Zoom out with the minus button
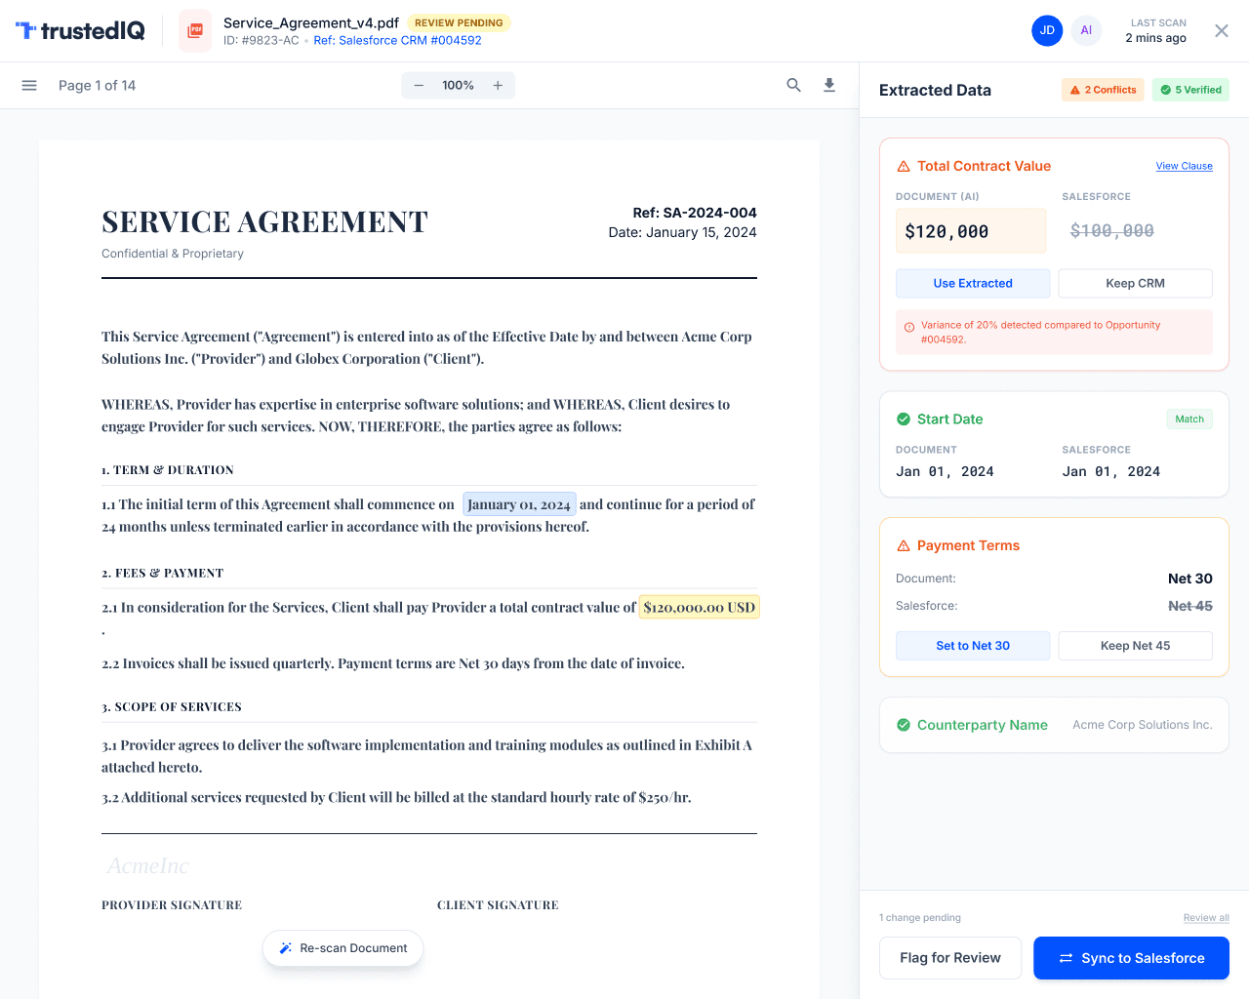The width and height of the screenshot is (1249, 999). pyautogui.click(x=419, y=86)
